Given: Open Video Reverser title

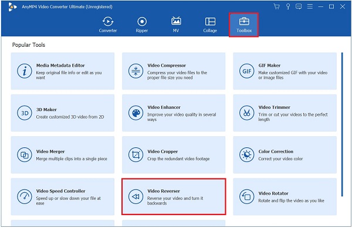Looking at the screenshot, I should (x=164, y=191).
